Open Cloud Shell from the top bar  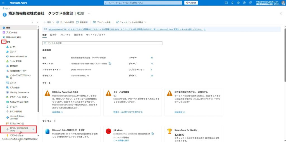pyautogui.click(x=227, y=3)
